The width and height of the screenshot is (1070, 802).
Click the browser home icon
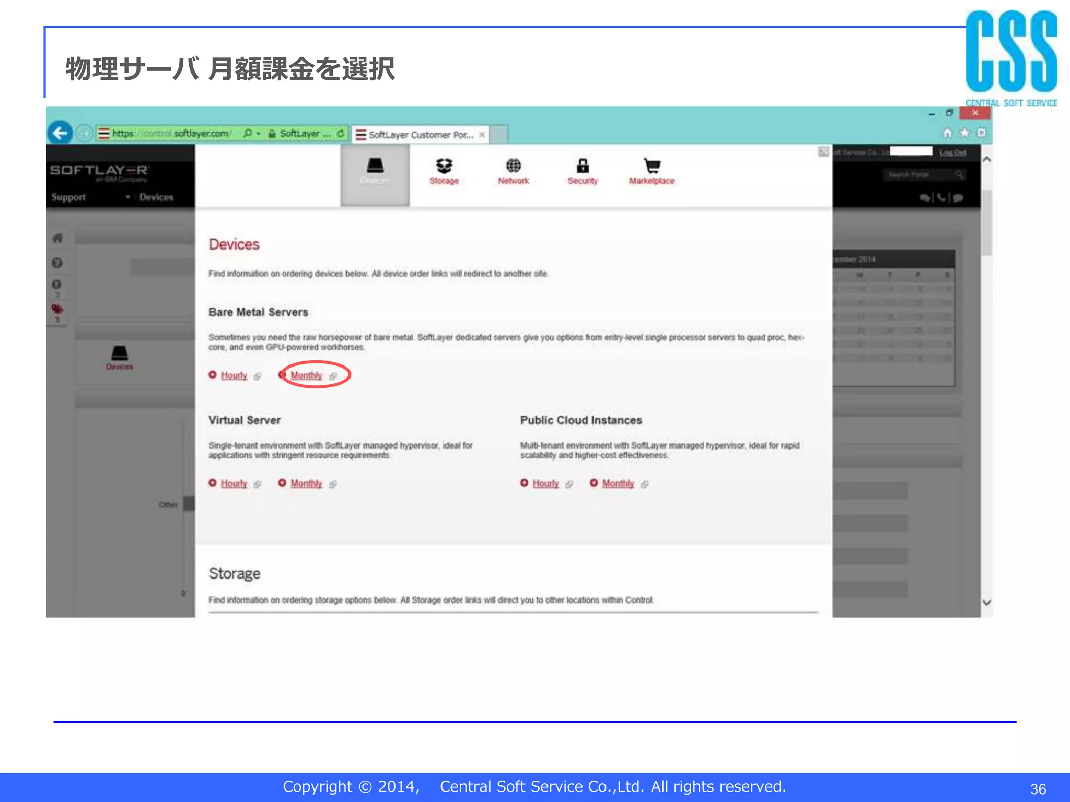coord(947,133)
